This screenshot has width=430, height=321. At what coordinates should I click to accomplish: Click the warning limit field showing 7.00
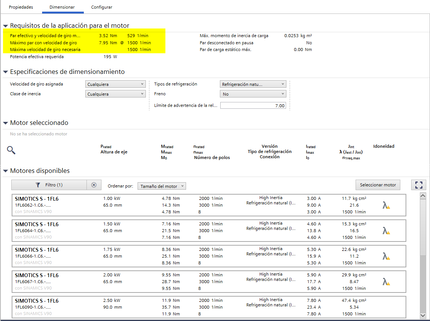point(253,106)
